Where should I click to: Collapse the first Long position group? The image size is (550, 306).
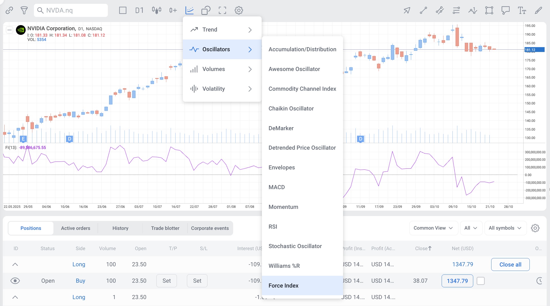15,264
